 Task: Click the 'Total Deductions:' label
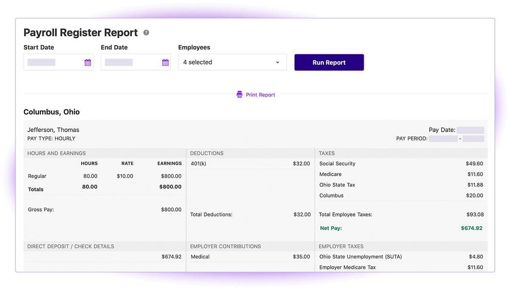click(211, 214)
